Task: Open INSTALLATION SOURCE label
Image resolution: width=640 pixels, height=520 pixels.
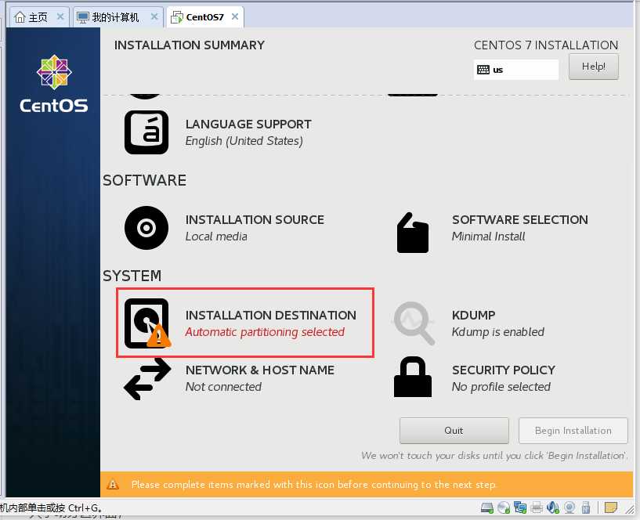Action: tap(255, 220)
